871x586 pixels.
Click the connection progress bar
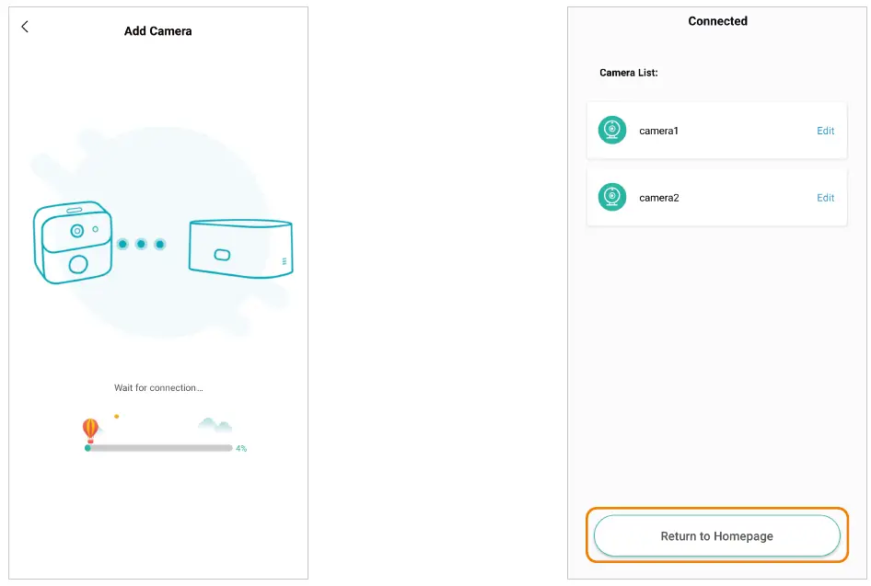[x=158, y=448]
